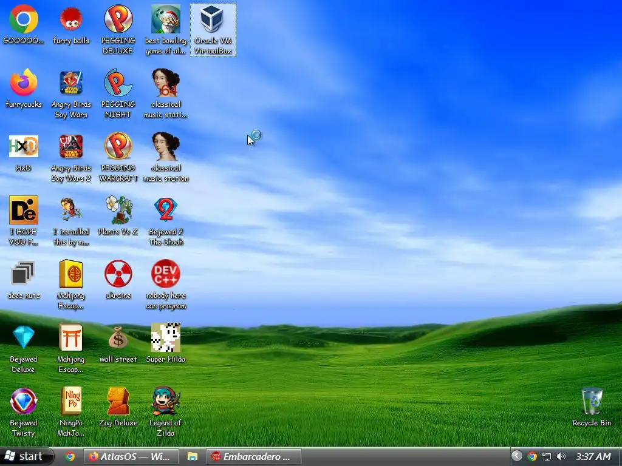This screenshot has height=466, width=622.
Task: Select the red radiation symbol icon
Action: [x=118, y=274]
